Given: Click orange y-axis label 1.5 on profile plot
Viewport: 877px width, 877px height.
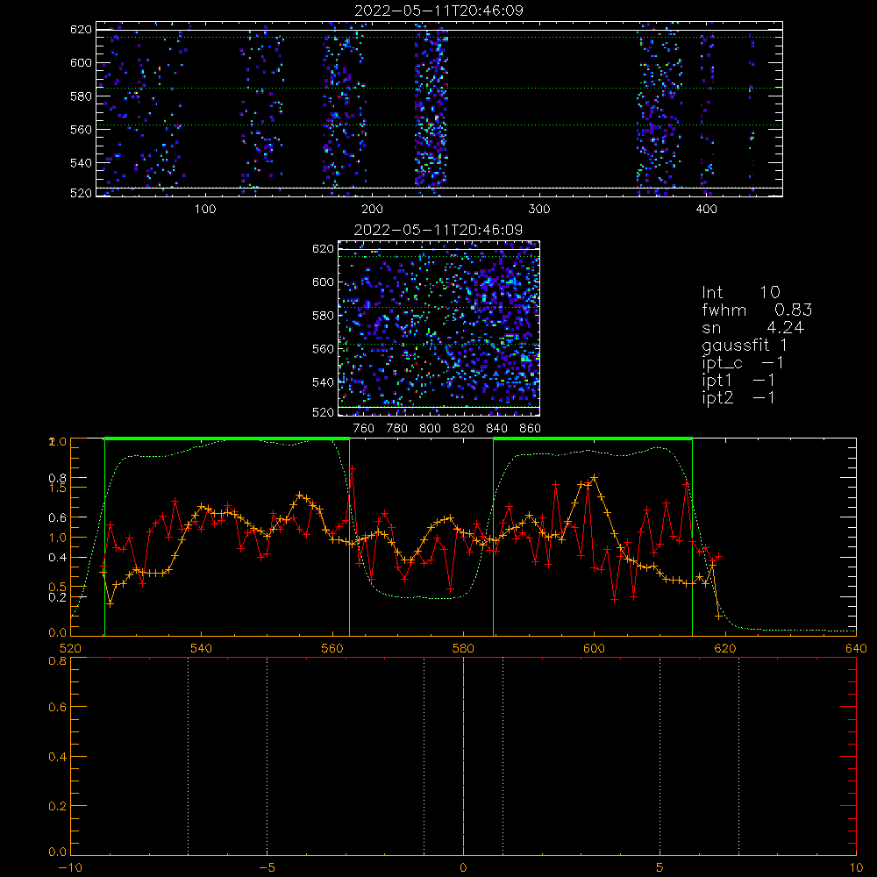Looking at the screenshot, I should point(58,488).
